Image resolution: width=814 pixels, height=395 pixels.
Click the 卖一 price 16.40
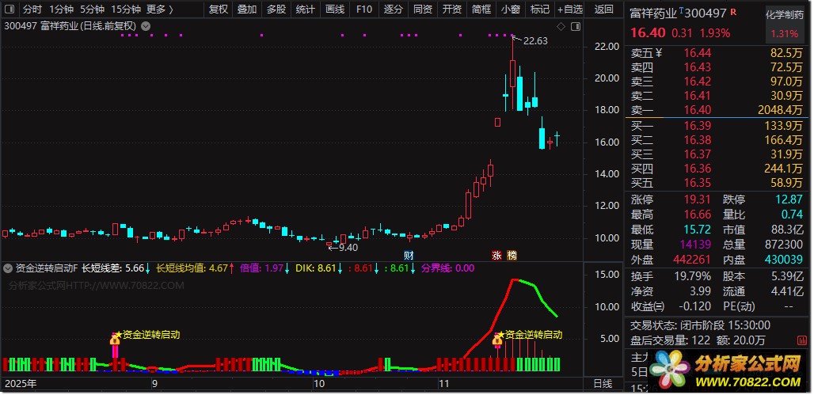point(697,110)
